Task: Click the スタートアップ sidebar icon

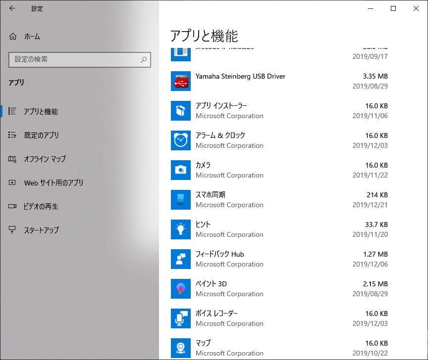Action: tap(12, 230)
